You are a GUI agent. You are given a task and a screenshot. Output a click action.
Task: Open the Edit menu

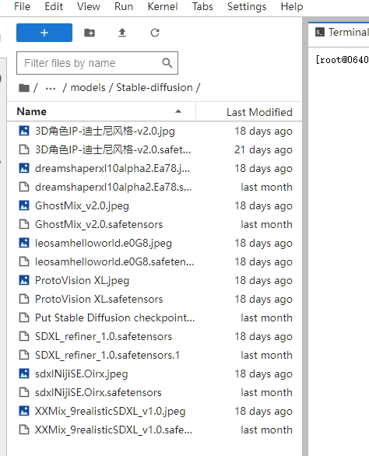54,6
